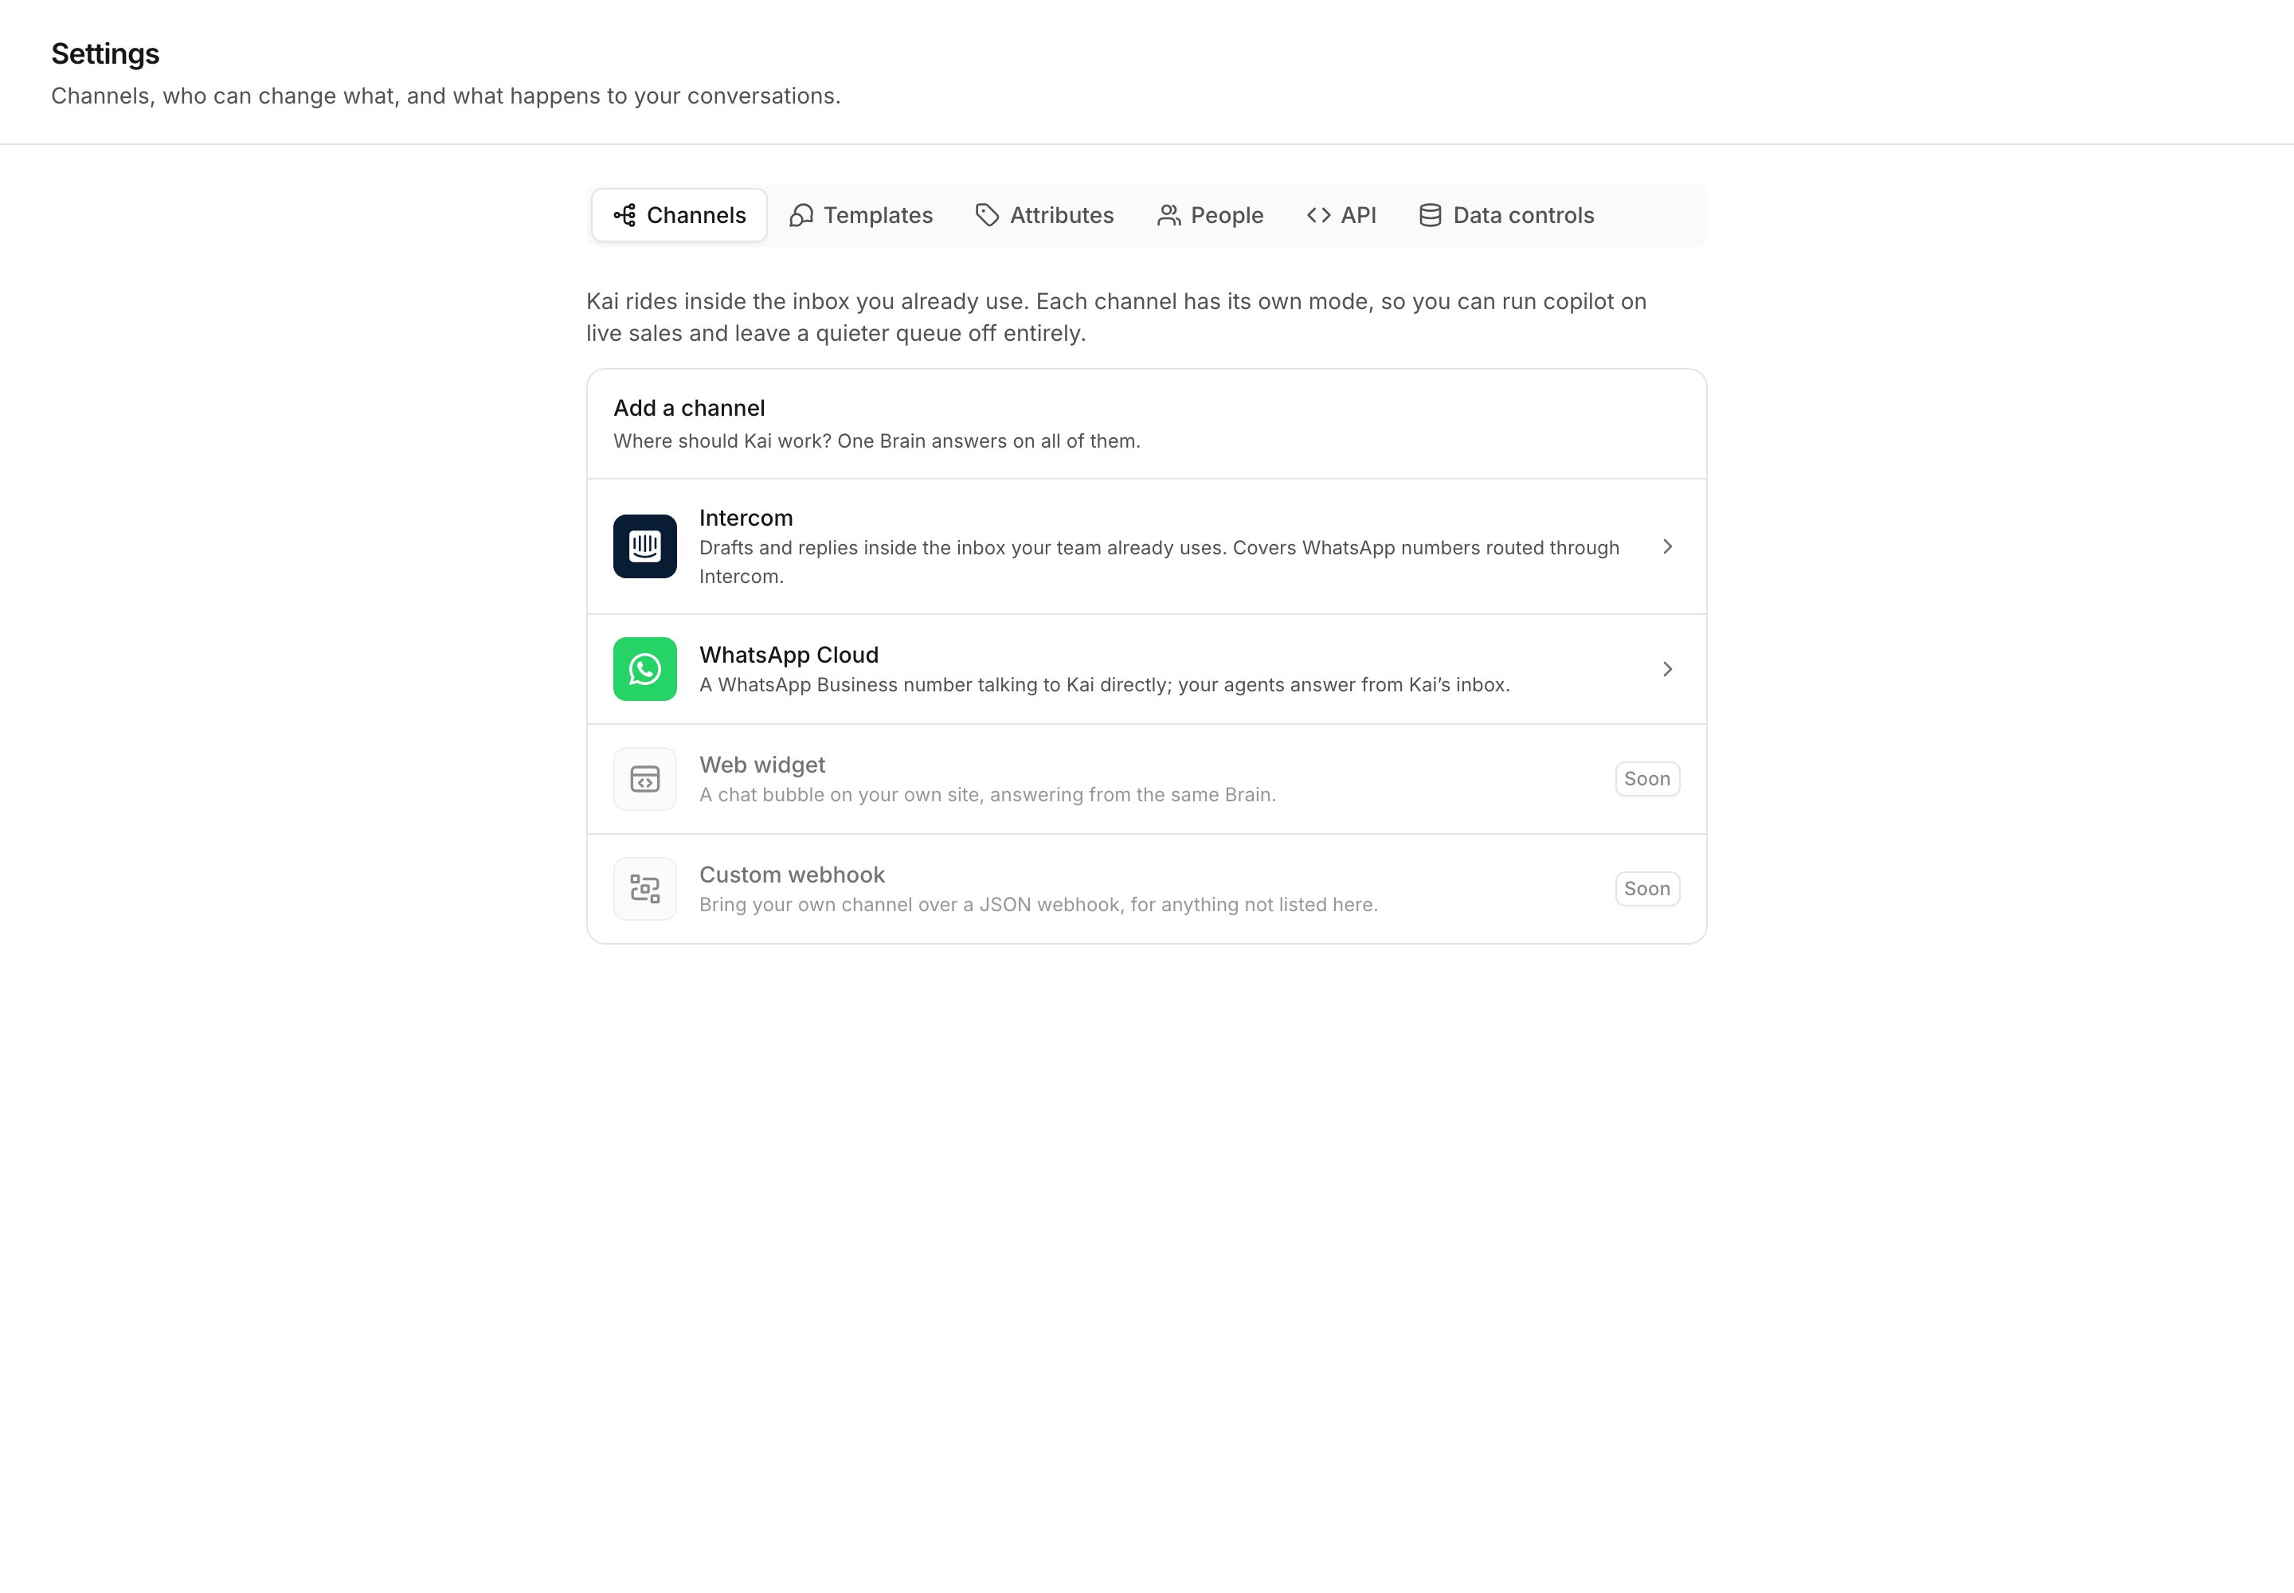The width and height of the screenshot is (2294, 1593).
Task: Click the Soon badge on Web widget
Action: tap(1647, 778)
